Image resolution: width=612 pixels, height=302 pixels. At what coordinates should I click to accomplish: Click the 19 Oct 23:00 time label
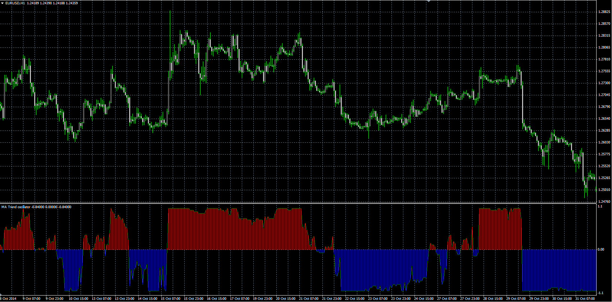tap(263, 299)
